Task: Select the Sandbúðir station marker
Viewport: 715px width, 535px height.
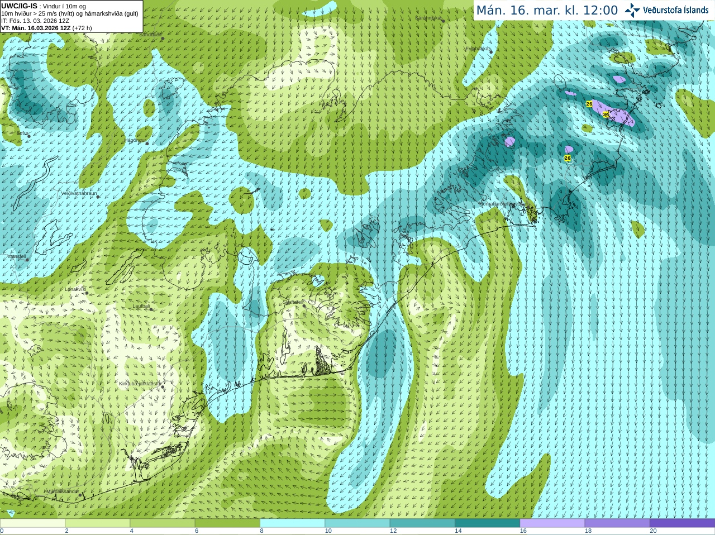Action: click(x=163, y=39)
